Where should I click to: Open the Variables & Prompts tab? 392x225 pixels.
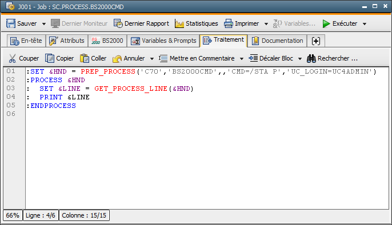pos(163,41)
